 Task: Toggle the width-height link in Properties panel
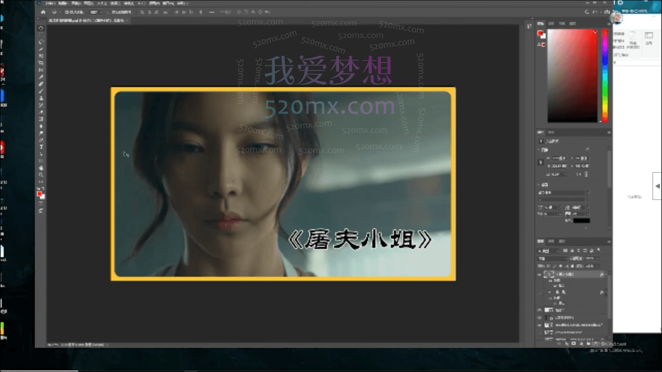point(541,162)
